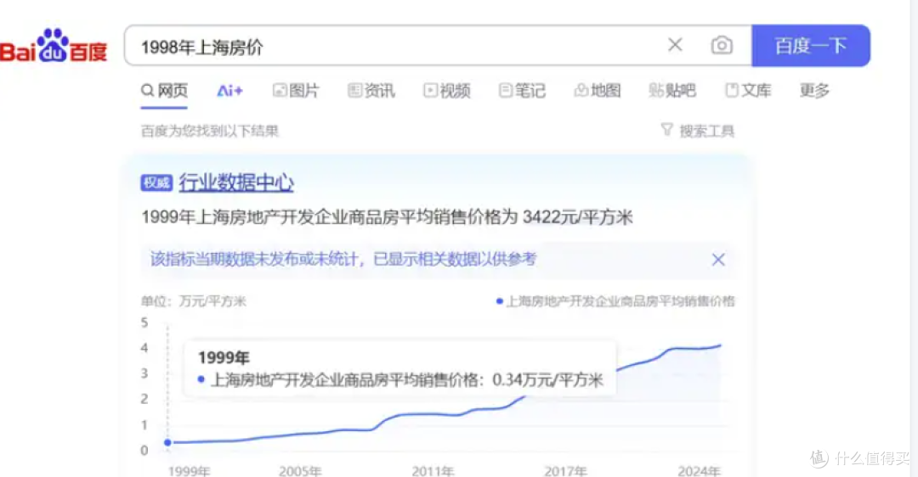Open 搜索工具 filter options
Viewport: 918px width, 477px height.
[697, 131]
